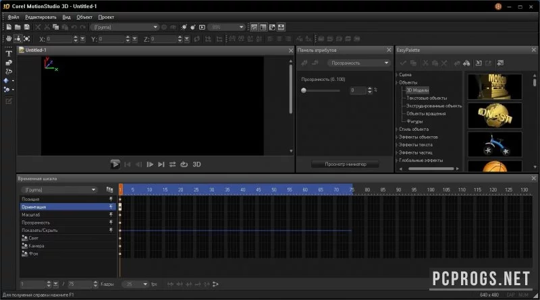Select Текстовые объекты in the tree
Viewport: 540px width, 300px height.
pyautogui.click(x=427, y=98)
